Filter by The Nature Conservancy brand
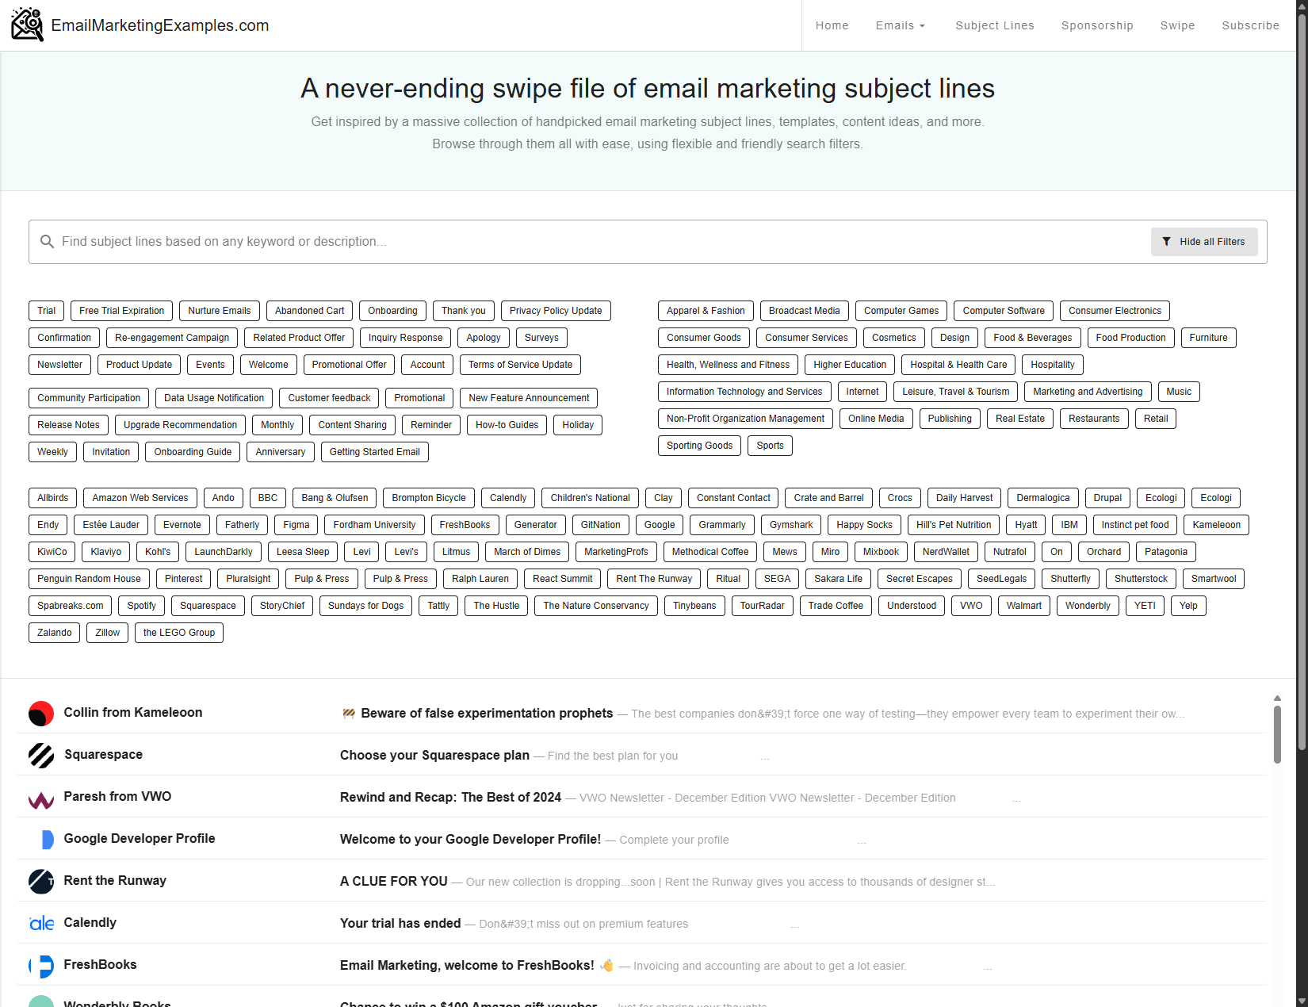 click(596, 606)
